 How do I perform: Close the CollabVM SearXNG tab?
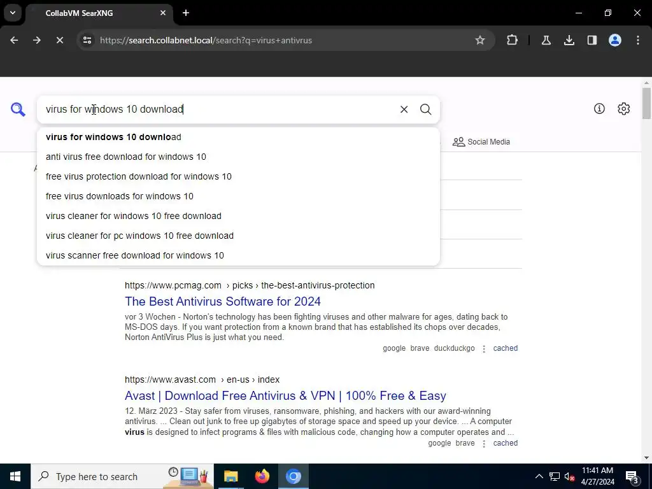point(163,13)
